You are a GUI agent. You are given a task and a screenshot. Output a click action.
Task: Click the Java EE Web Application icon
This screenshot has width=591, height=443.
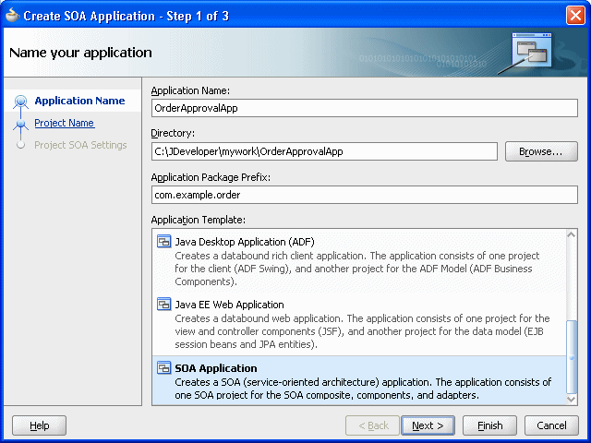tap(164, 305)
